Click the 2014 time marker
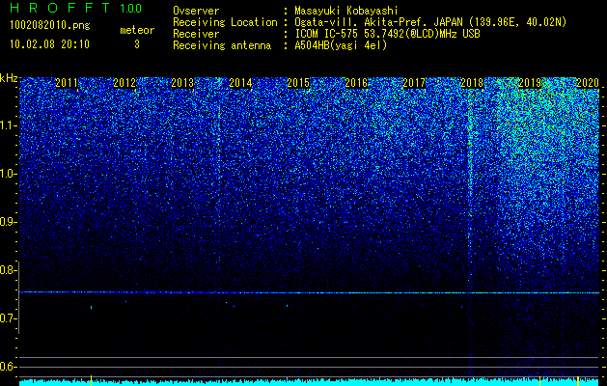 pos(240,83)
